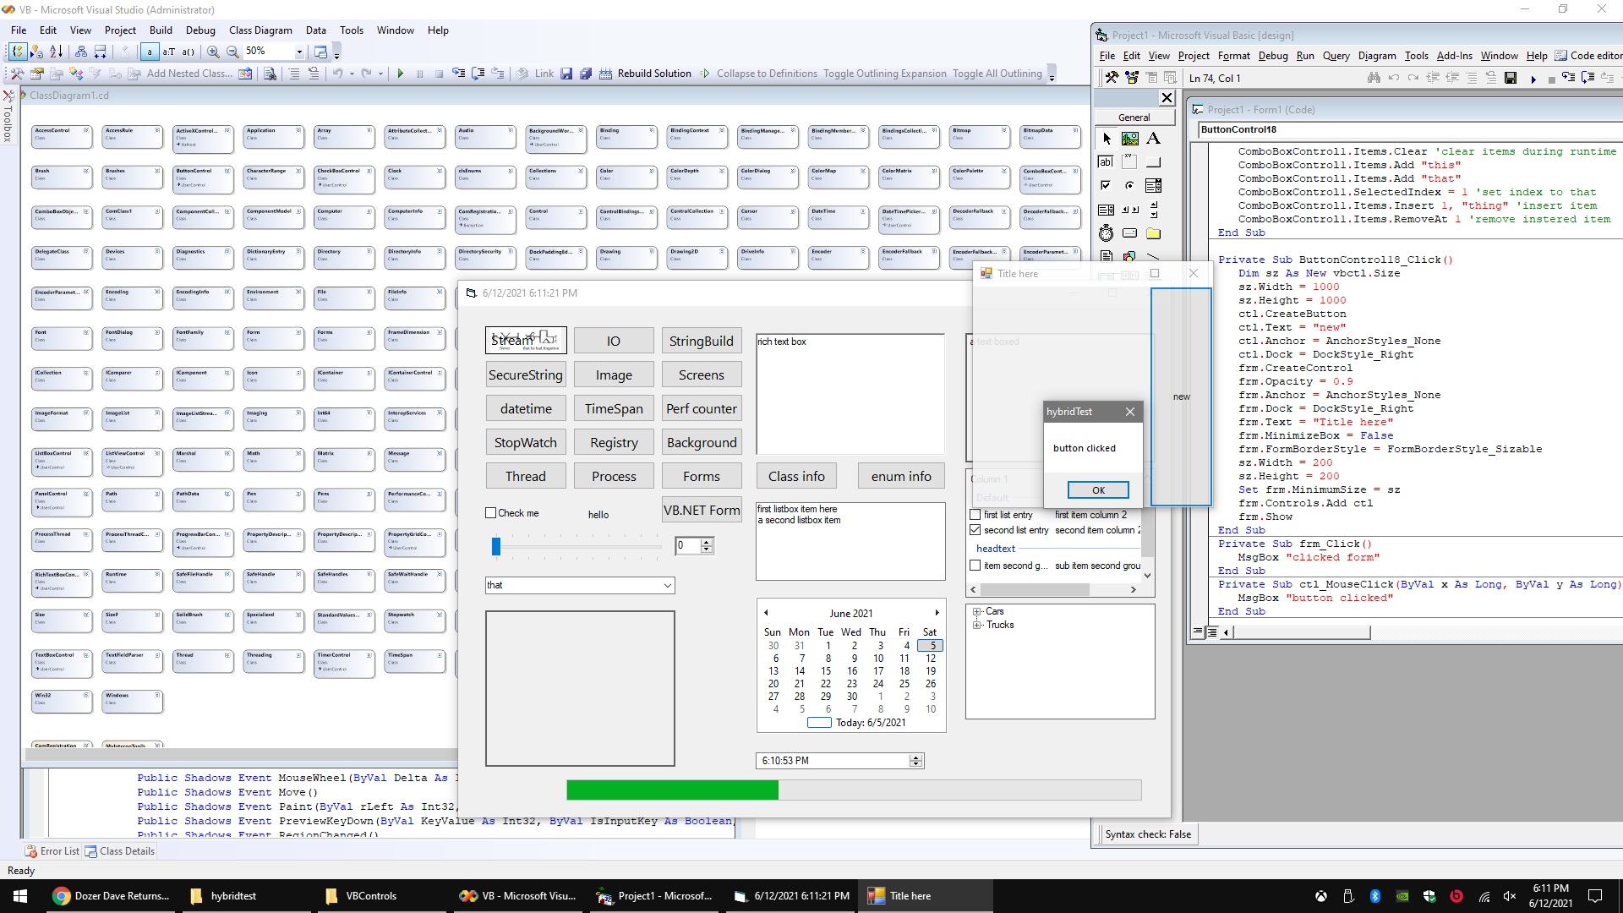Select the CommandButton control in the VB toolbox

point(1154,161)
